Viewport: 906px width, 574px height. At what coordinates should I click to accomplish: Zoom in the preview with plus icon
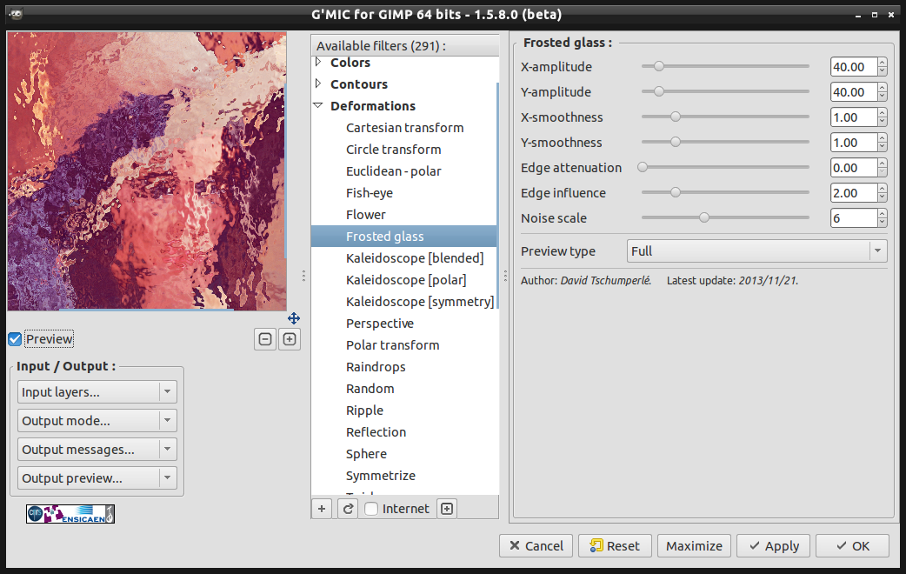coord(290,339)
